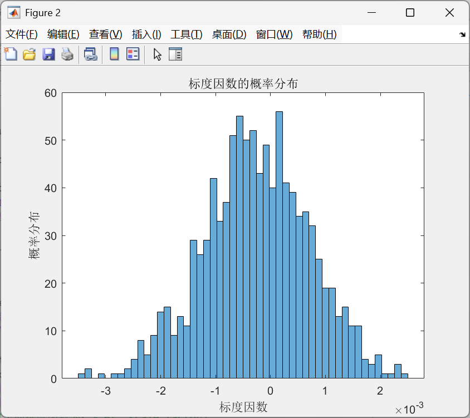The height and width of the screenshot is (418, 470).
Task: Click the dock figure arrow icon
Action: pyautogui.click(x=462, y=35)
